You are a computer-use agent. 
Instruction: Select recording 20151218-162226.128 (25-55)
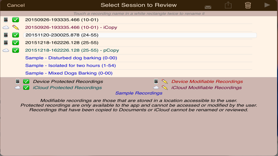(x=62, y=43)
